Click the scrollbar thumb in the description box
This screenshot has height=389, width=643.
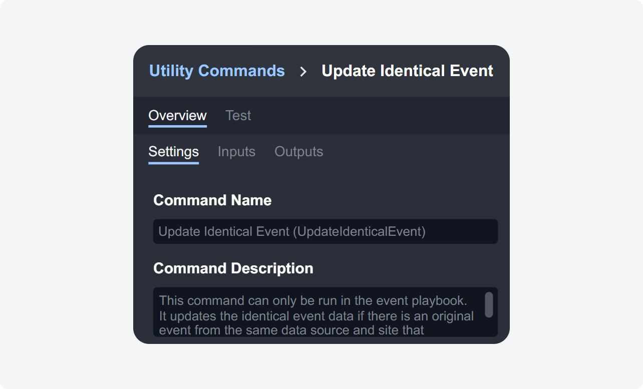[x=489, y=305]
